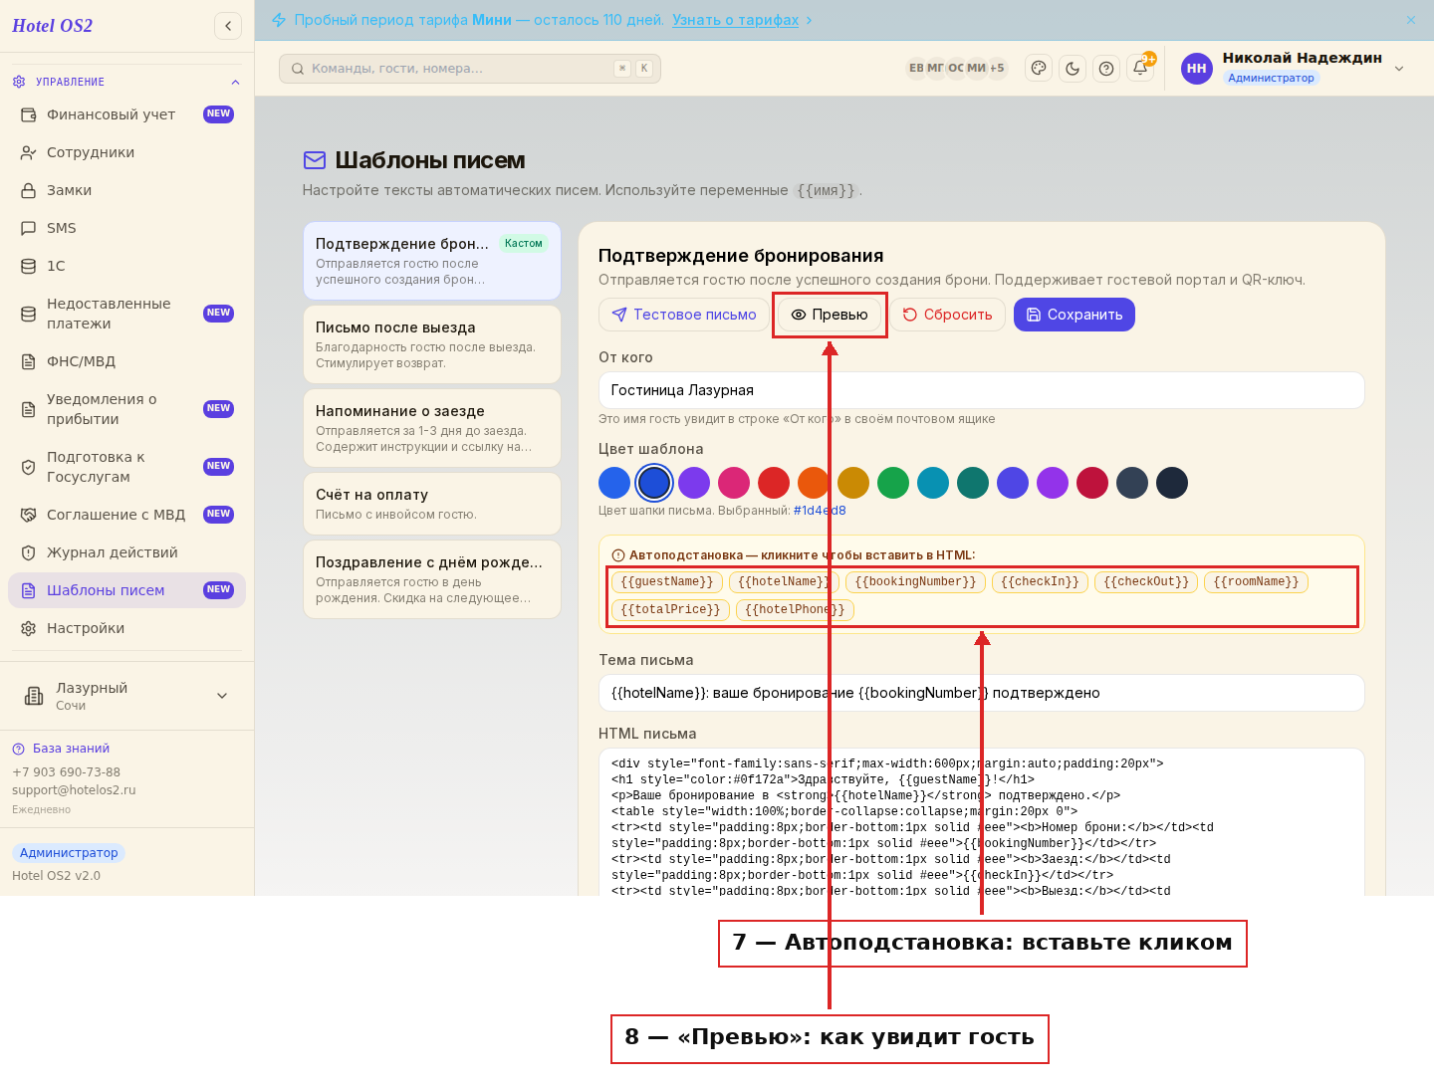Viewport: 1434px width, 1087px height.
Task: Click the Настройки gear icon
Action: pyautogui.click(x=29, y=628)
